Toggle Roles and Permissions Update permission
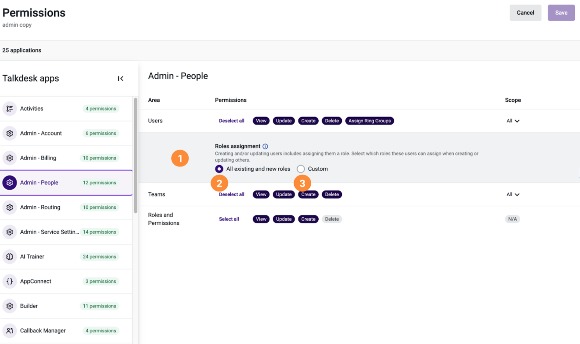580x344 pixels. pos(284,219)
